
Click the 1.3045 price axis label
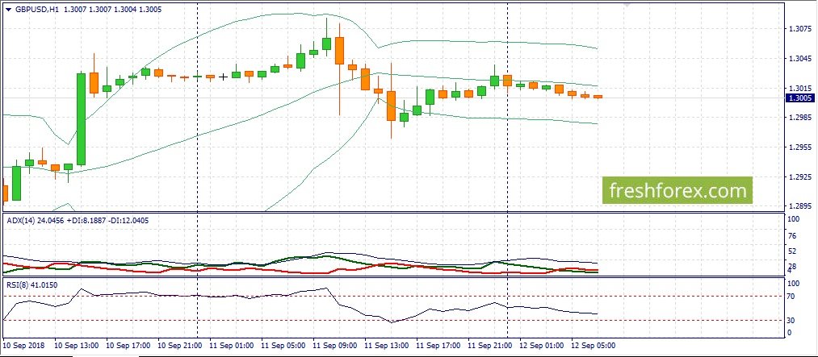799,58
